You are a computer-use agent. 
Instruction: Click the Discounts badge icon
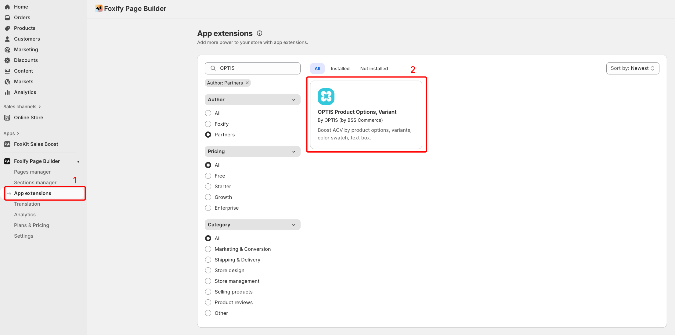[x=7, y=60]
